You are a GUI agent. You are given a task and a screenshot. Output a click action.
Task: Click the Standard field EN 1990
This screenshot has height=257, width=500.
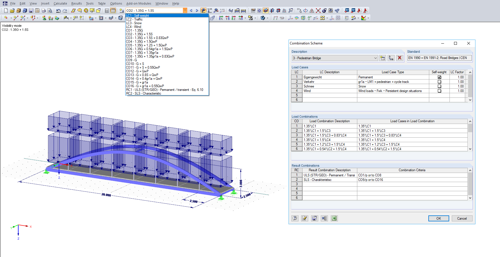[x=439, y=58]
